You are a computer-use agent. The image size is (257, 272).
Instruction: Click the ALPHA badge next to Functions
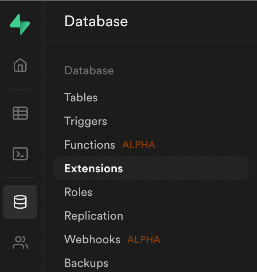click(x=139, y=145)
